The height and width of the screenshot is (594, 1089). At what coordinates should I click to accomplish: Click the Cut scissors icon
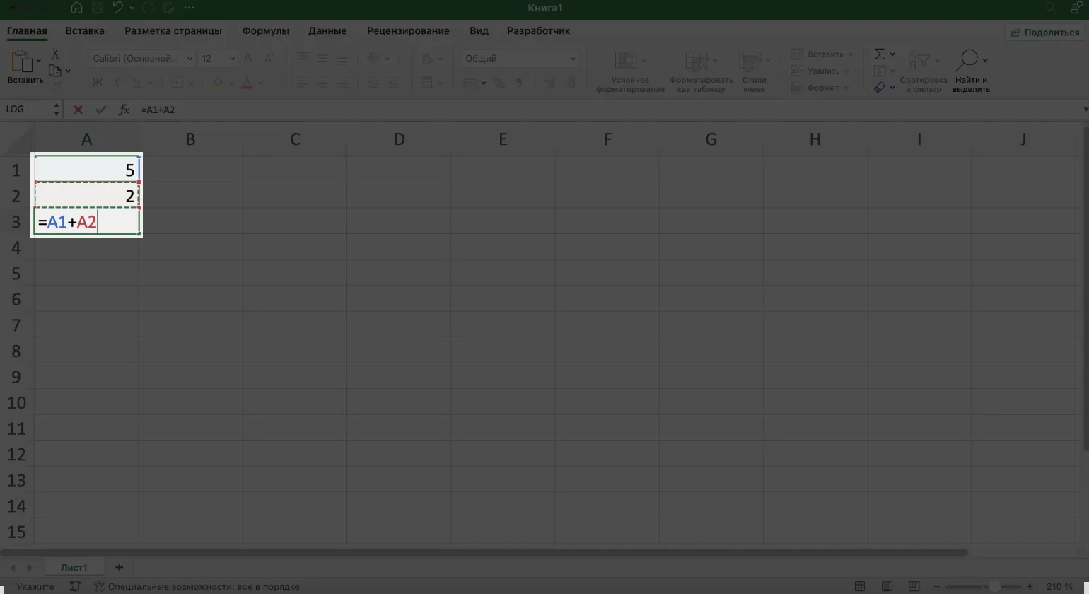click(55, 54)
